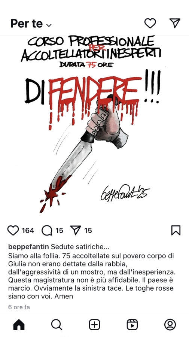
Task: Expand the 'Per te' feed dropdown
Action: [31, 23]
